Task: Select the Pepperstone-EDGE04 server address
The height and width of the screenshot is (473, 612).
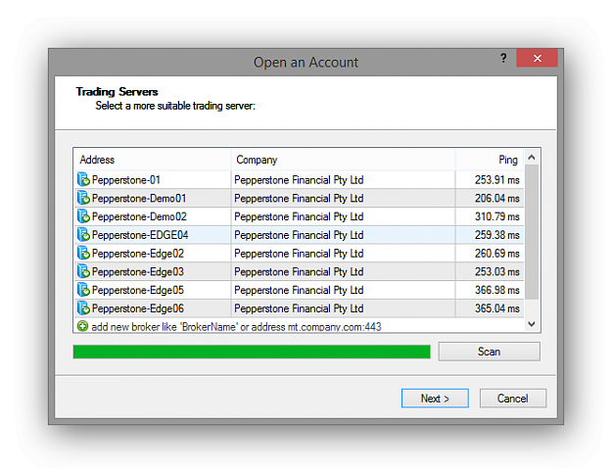Action: click(140, 235)
